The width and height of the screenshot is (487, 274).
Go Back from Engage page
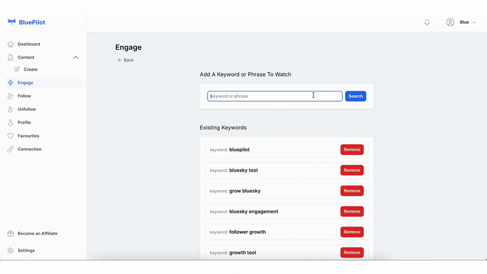(125, 60)
